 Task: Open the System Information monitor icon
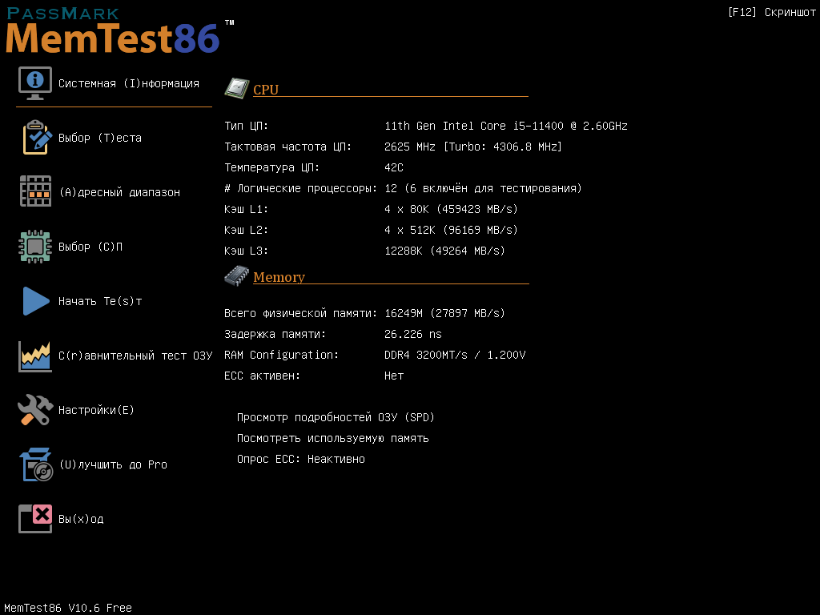pos(35,83)
